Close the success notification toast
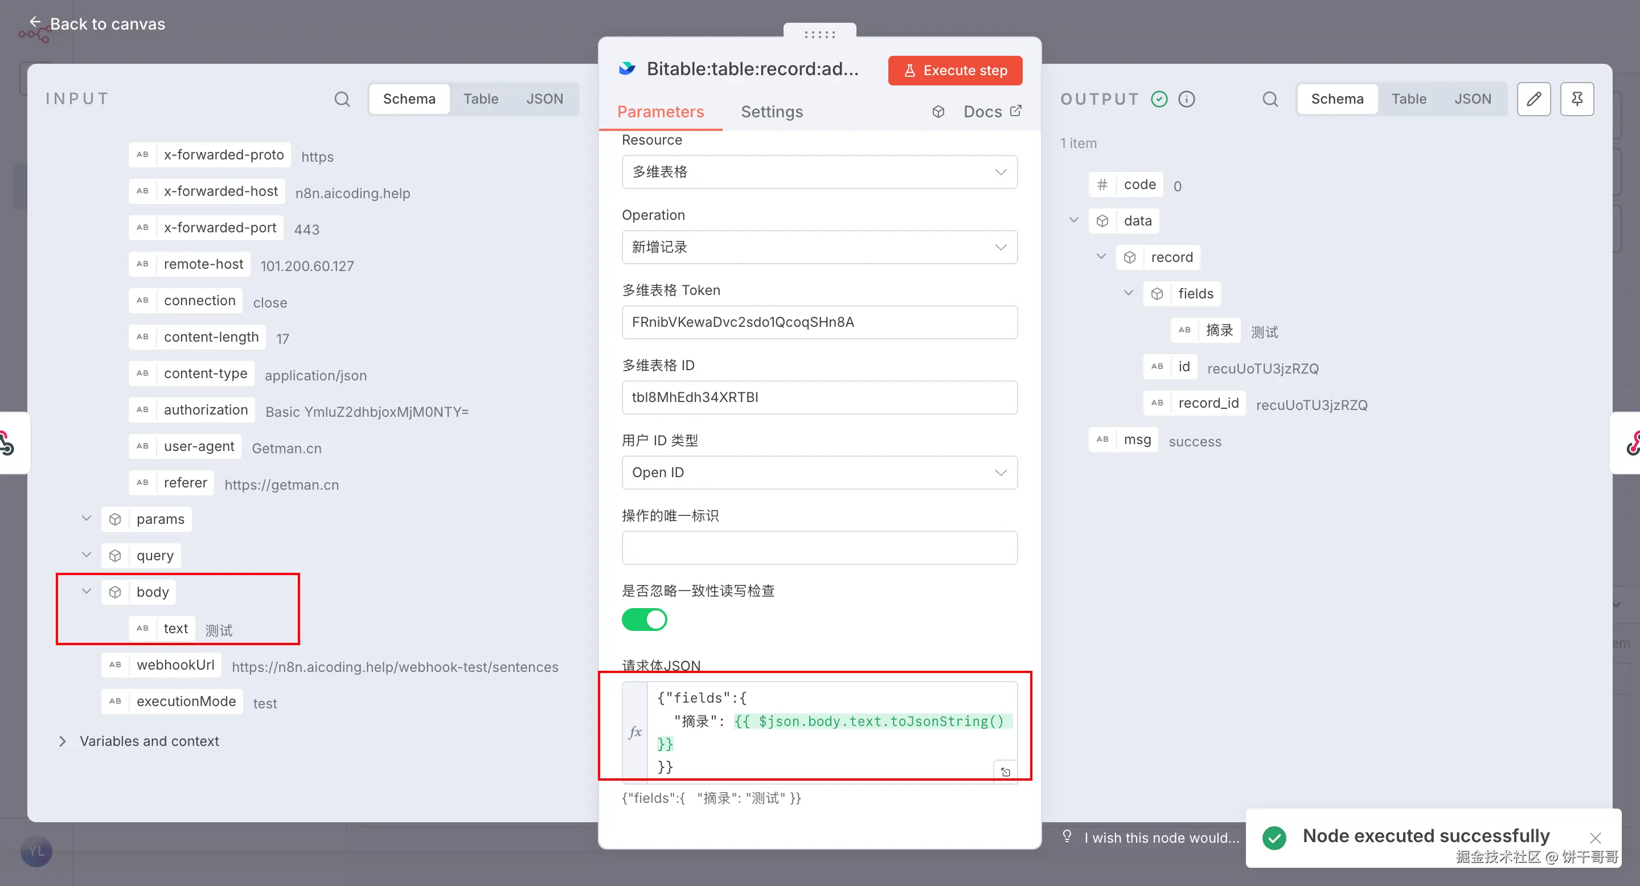This screenshot has width=1640, height=886. (x=1595, y=838)
